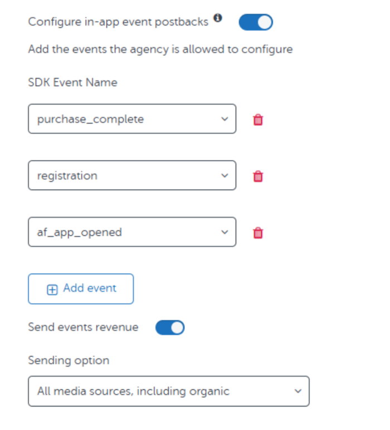The width and height of the screenshot is (390, 430).
Task: Click the plus icon inside Add event
Action: 52,290
